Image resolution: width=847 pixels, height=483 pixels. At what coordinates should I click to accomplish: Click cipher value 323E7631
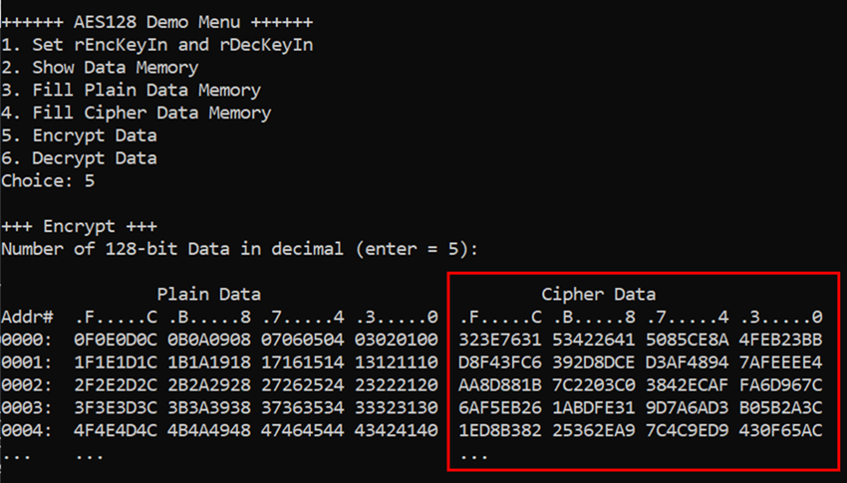point(499,340)
